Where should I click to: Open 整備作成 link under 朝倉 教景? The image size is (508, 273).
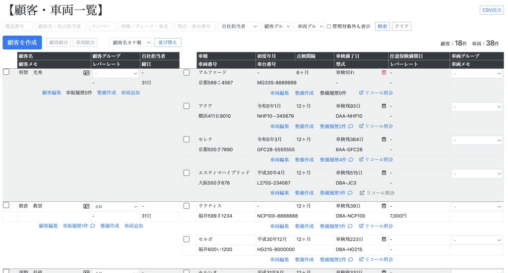[x=110, y=226]
